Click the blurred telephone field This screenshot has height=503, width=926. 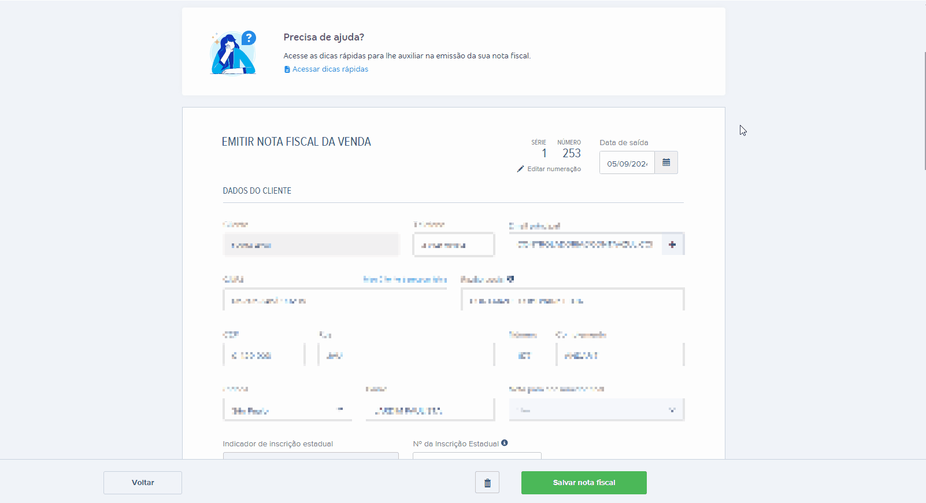tap(454, 245)
